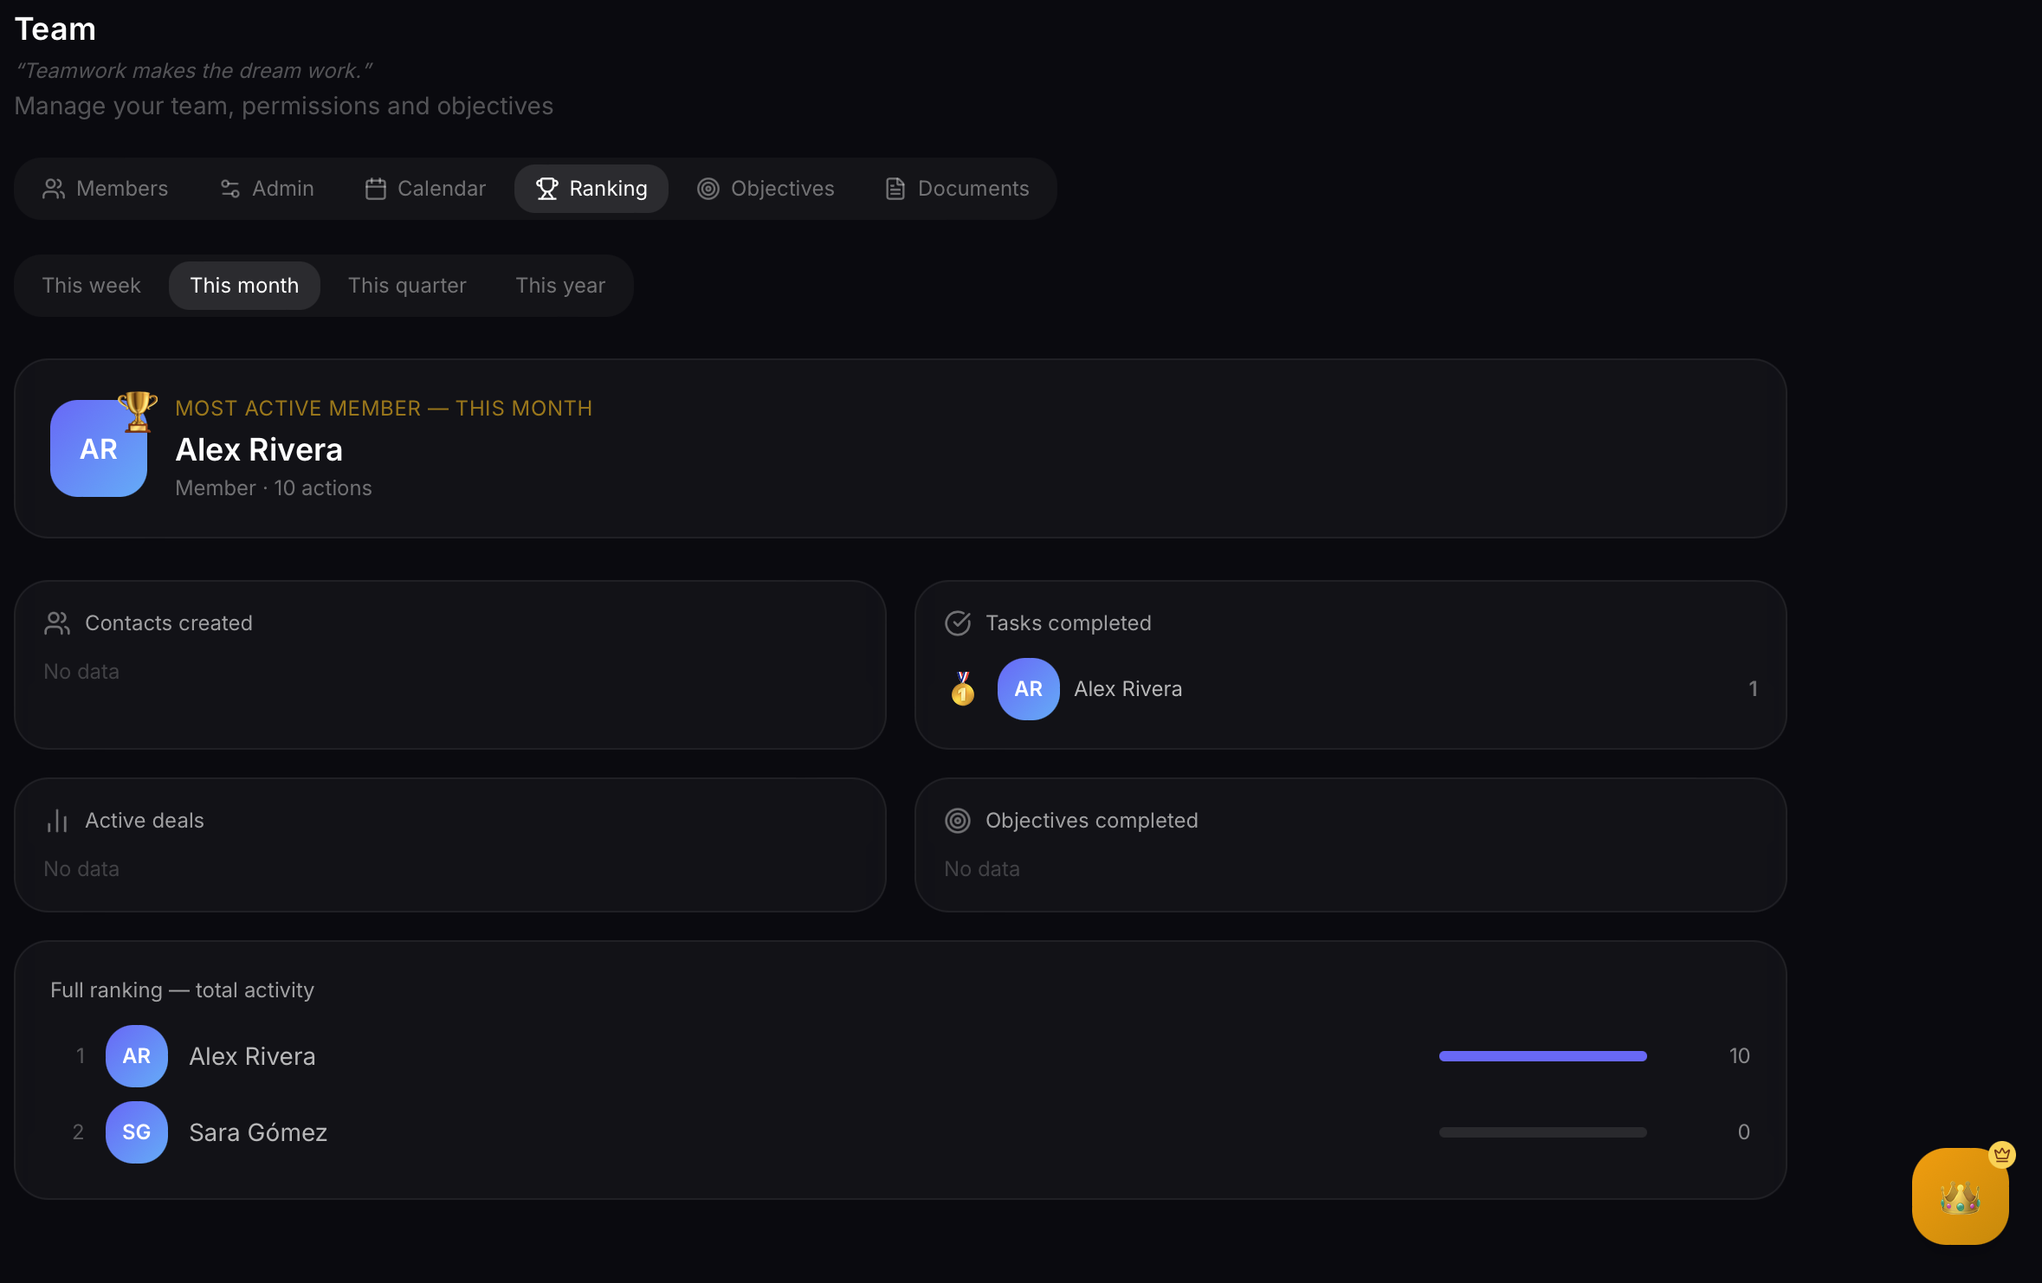Viewport: 2042px width, 1283px height.
Task: Click Alex Rivera in Tasks completed card
Action: (1128, 689)
